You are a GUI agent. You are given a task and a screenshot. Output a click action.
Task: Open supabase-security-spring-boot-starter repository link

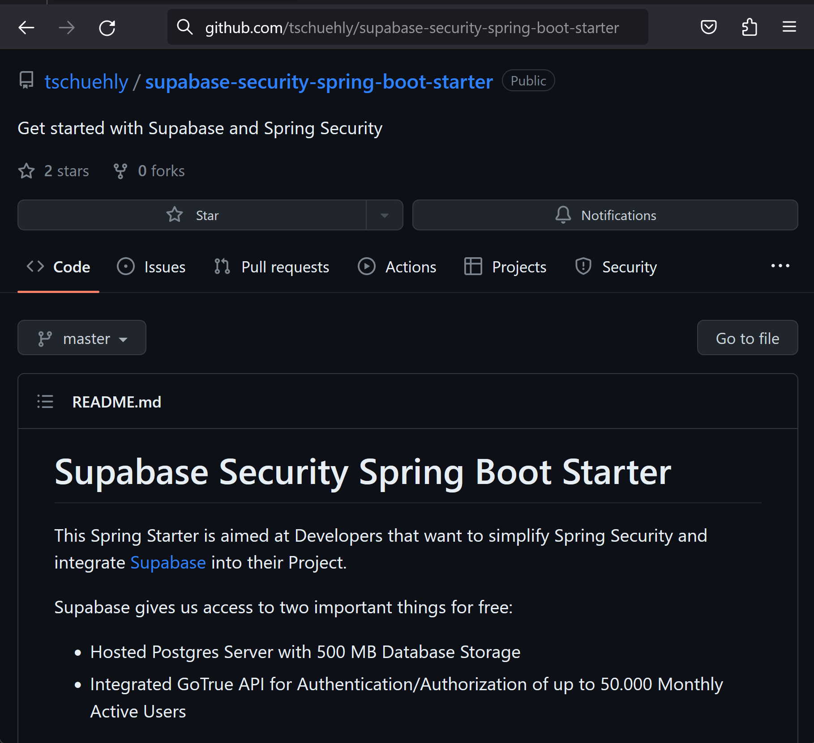coord(319,81)
